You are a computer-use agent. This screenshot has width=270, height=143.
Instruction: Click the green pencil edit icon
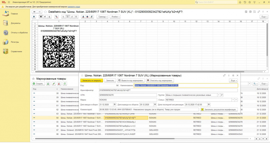[54, 84]
